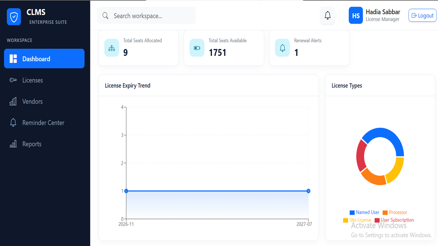Viewport: 438px width, 246px height.
Task: Click the Dashboard grid icon in the sidebar
Action: [13, 59]
